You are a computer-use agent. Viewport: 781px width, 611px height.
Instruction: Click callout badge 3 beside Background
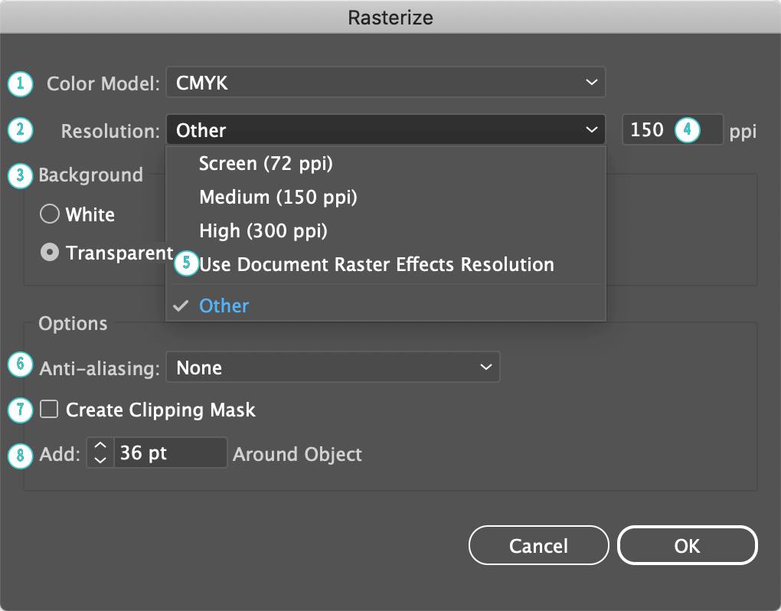21,175
